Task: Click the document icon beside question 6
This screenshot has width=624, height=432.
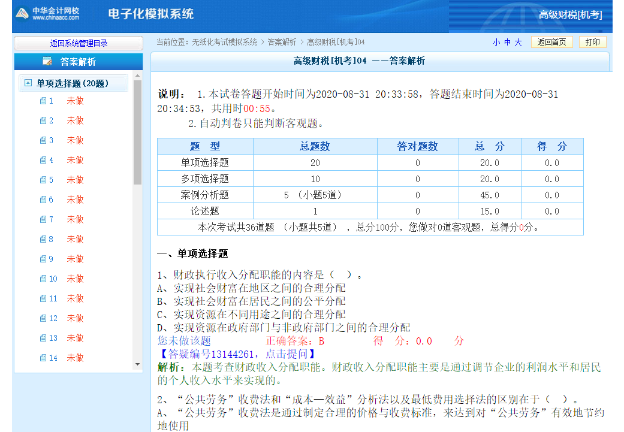Action: click(x=43, y=200)
